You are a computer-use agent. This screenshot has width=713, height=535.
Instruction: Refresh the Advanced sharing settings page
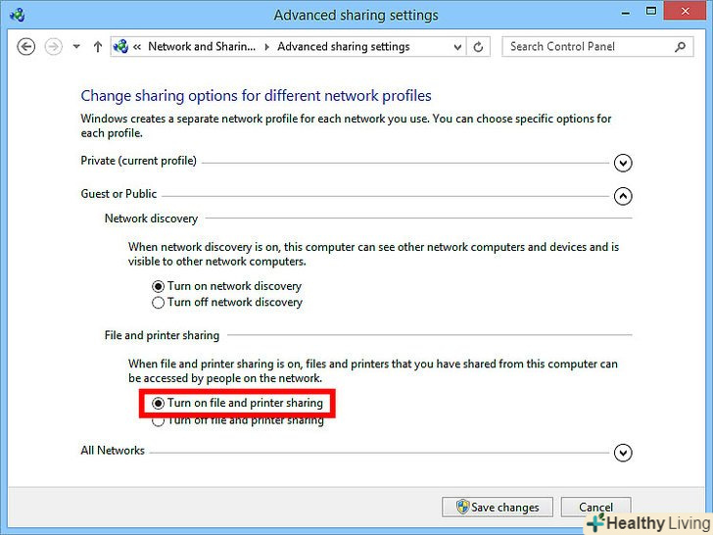click(x=478, y=46)
